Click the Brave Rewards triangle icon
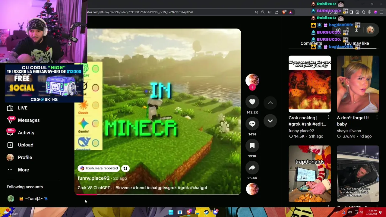 [x=290, y=12]
